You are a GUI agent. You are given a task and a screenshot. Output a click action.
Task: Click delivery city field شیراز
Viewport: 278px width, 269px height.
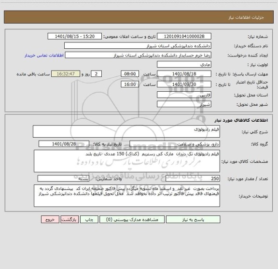pos(184,104)
